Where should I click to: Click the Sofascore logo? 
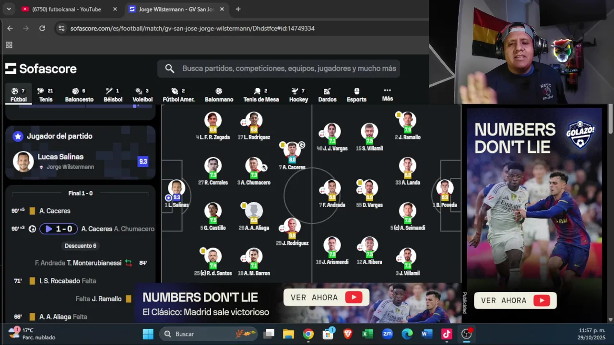[41, 69]
